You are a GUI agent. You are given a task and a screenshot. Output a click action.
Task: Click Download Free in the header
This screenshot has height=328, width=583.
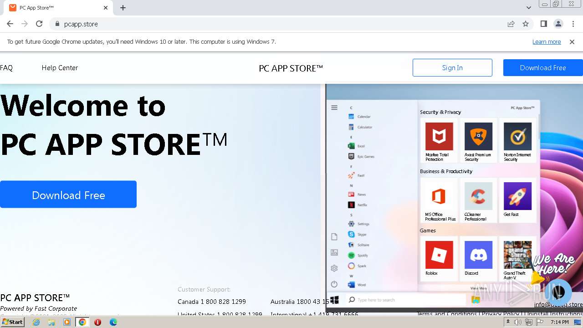click(x=543, y=67)
